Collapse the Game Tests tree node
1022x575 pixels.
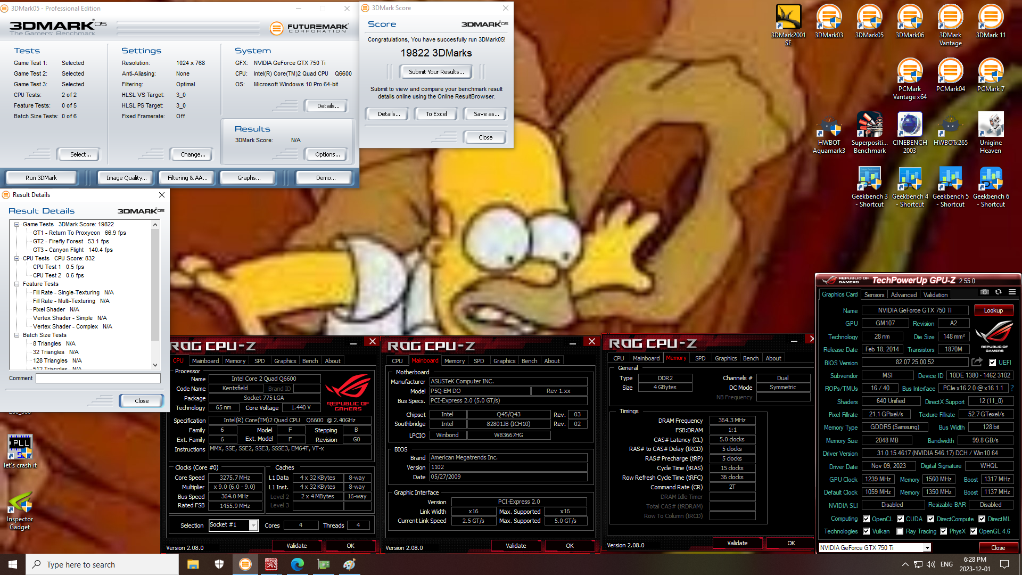[17, 224]
